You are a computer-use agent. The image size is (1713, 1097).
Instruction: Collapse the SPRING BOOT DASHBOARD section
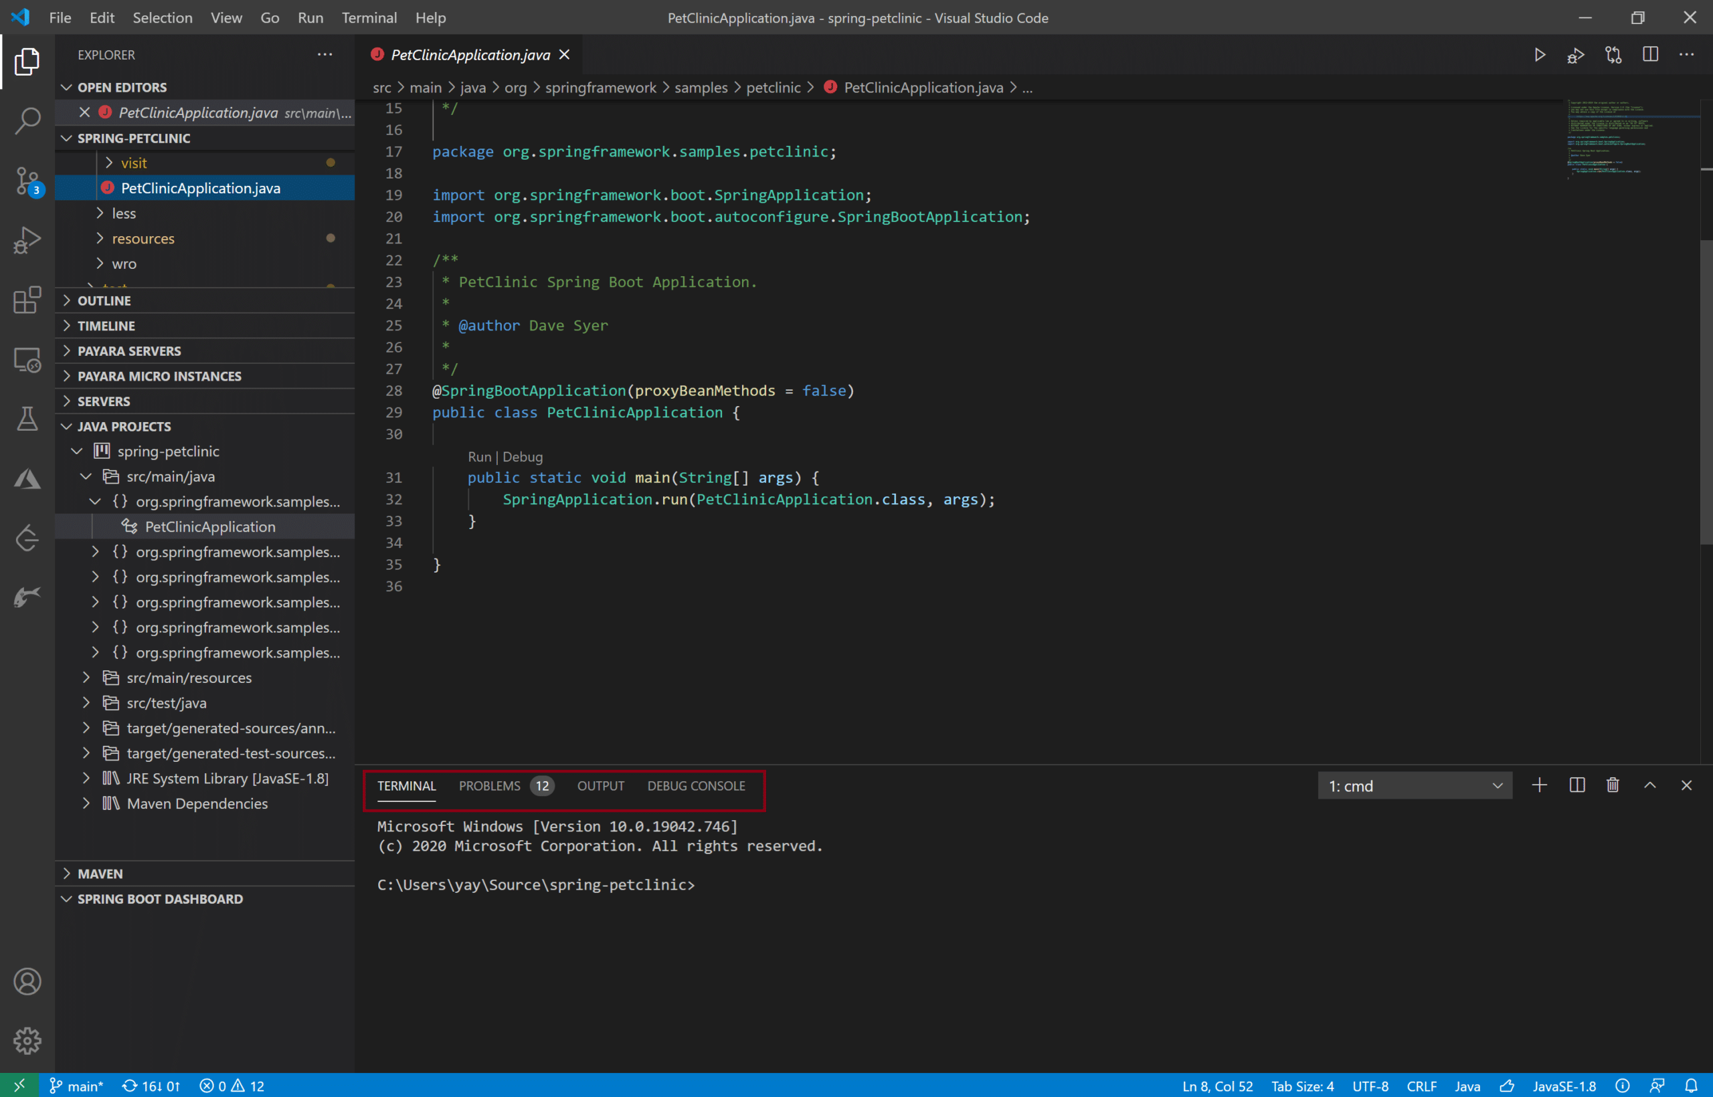205,899
